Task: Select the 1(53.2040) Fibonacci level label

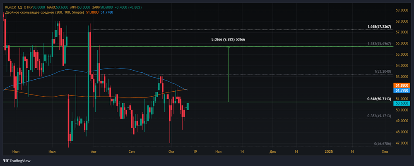Action: 383,72
